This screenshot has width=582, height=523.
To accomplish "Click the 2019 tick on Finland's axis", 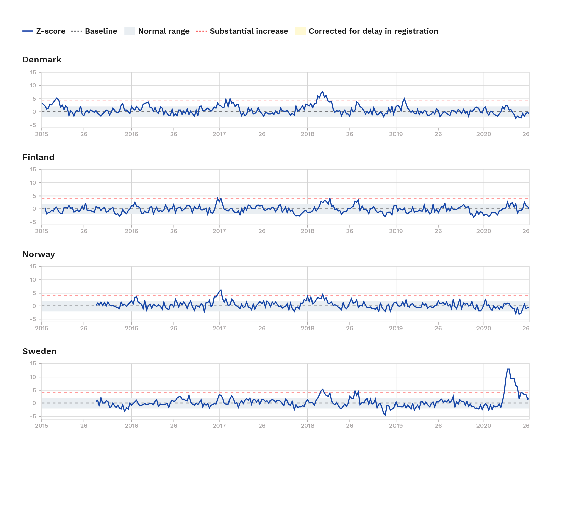I will tap(396, 231).
